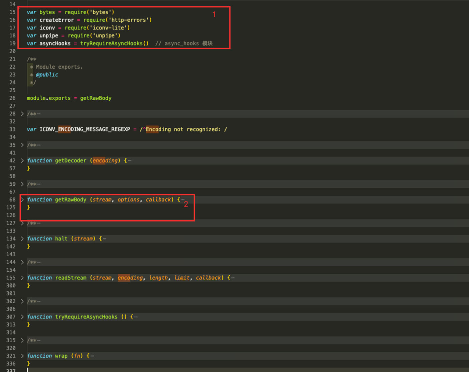Unfold the wrap function chevron
This screenshot has height=372, width=469.
coord(22,356)
